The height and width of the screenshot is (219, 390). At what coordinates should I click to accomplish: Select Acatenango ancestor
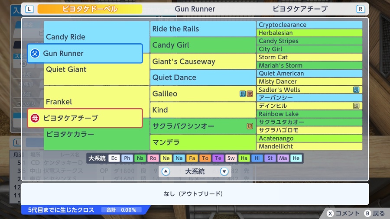click(x=309, y=138)
